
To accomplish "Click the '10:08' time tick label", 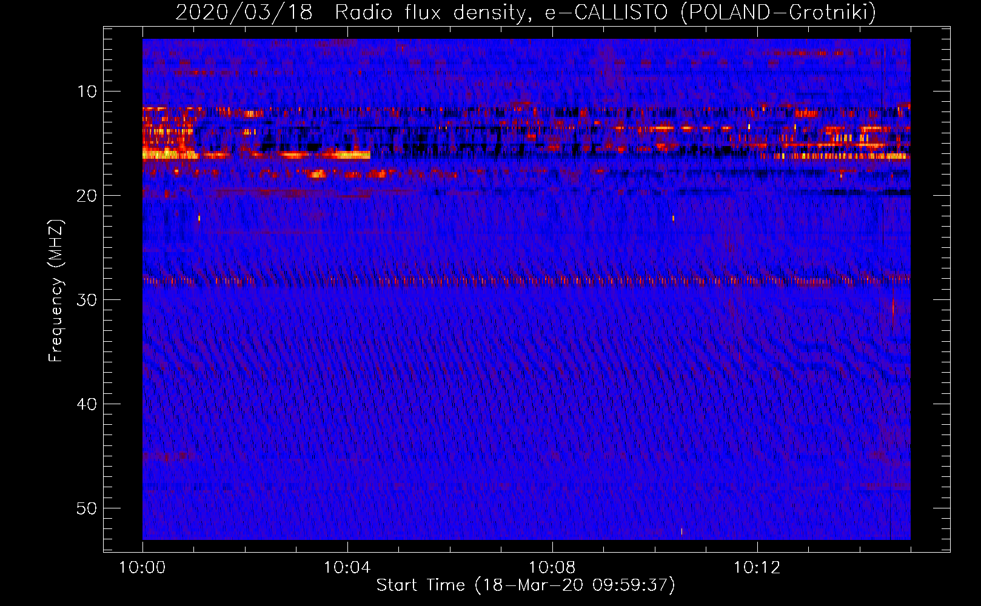I will point(552,568).
